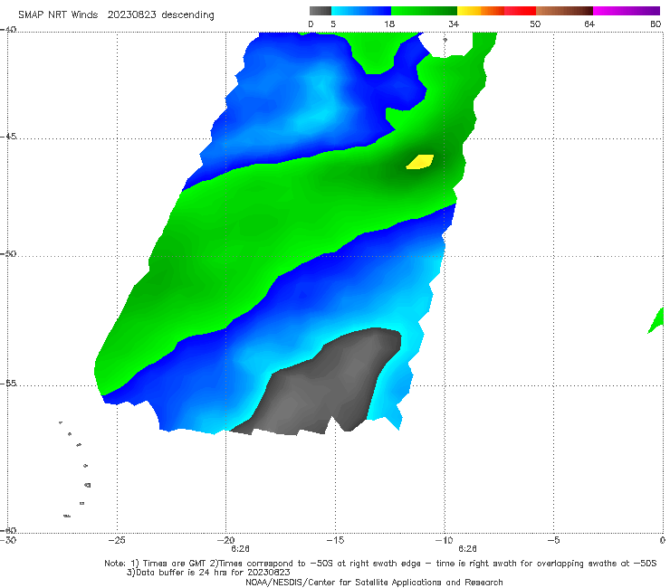
Task: Click the blue segment of the color bar
Action: [361, 11]
